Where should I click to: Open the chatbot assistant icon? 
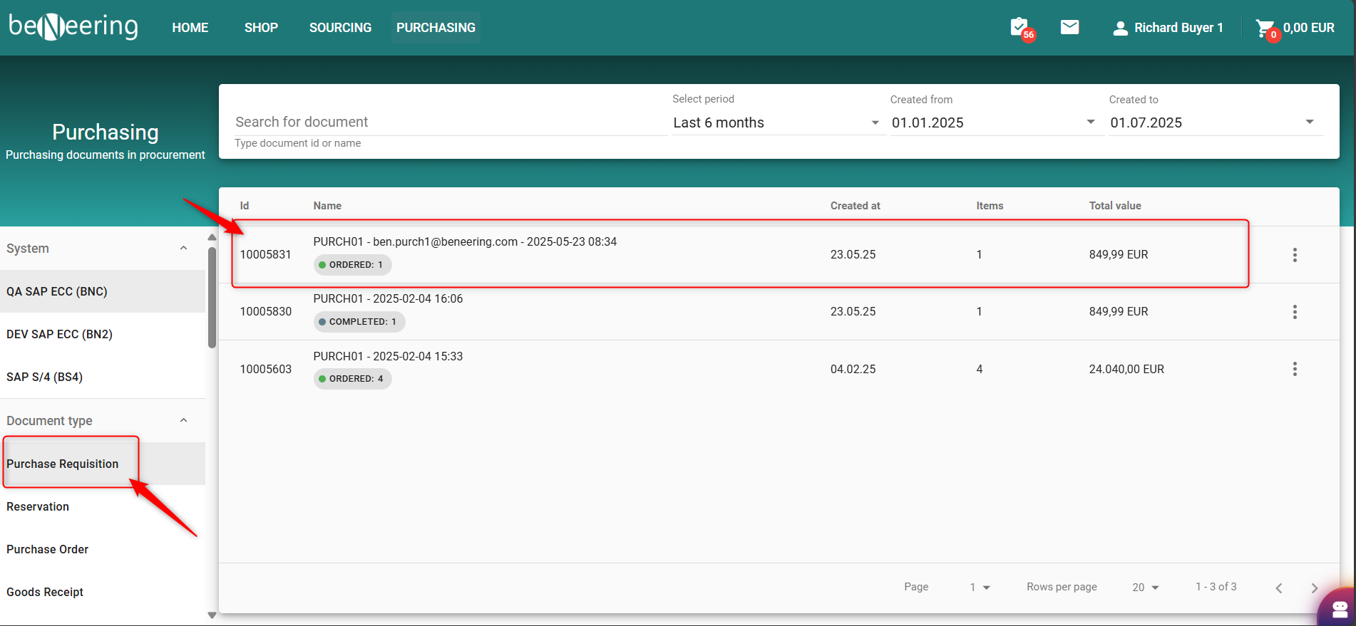click(1338, 607)
